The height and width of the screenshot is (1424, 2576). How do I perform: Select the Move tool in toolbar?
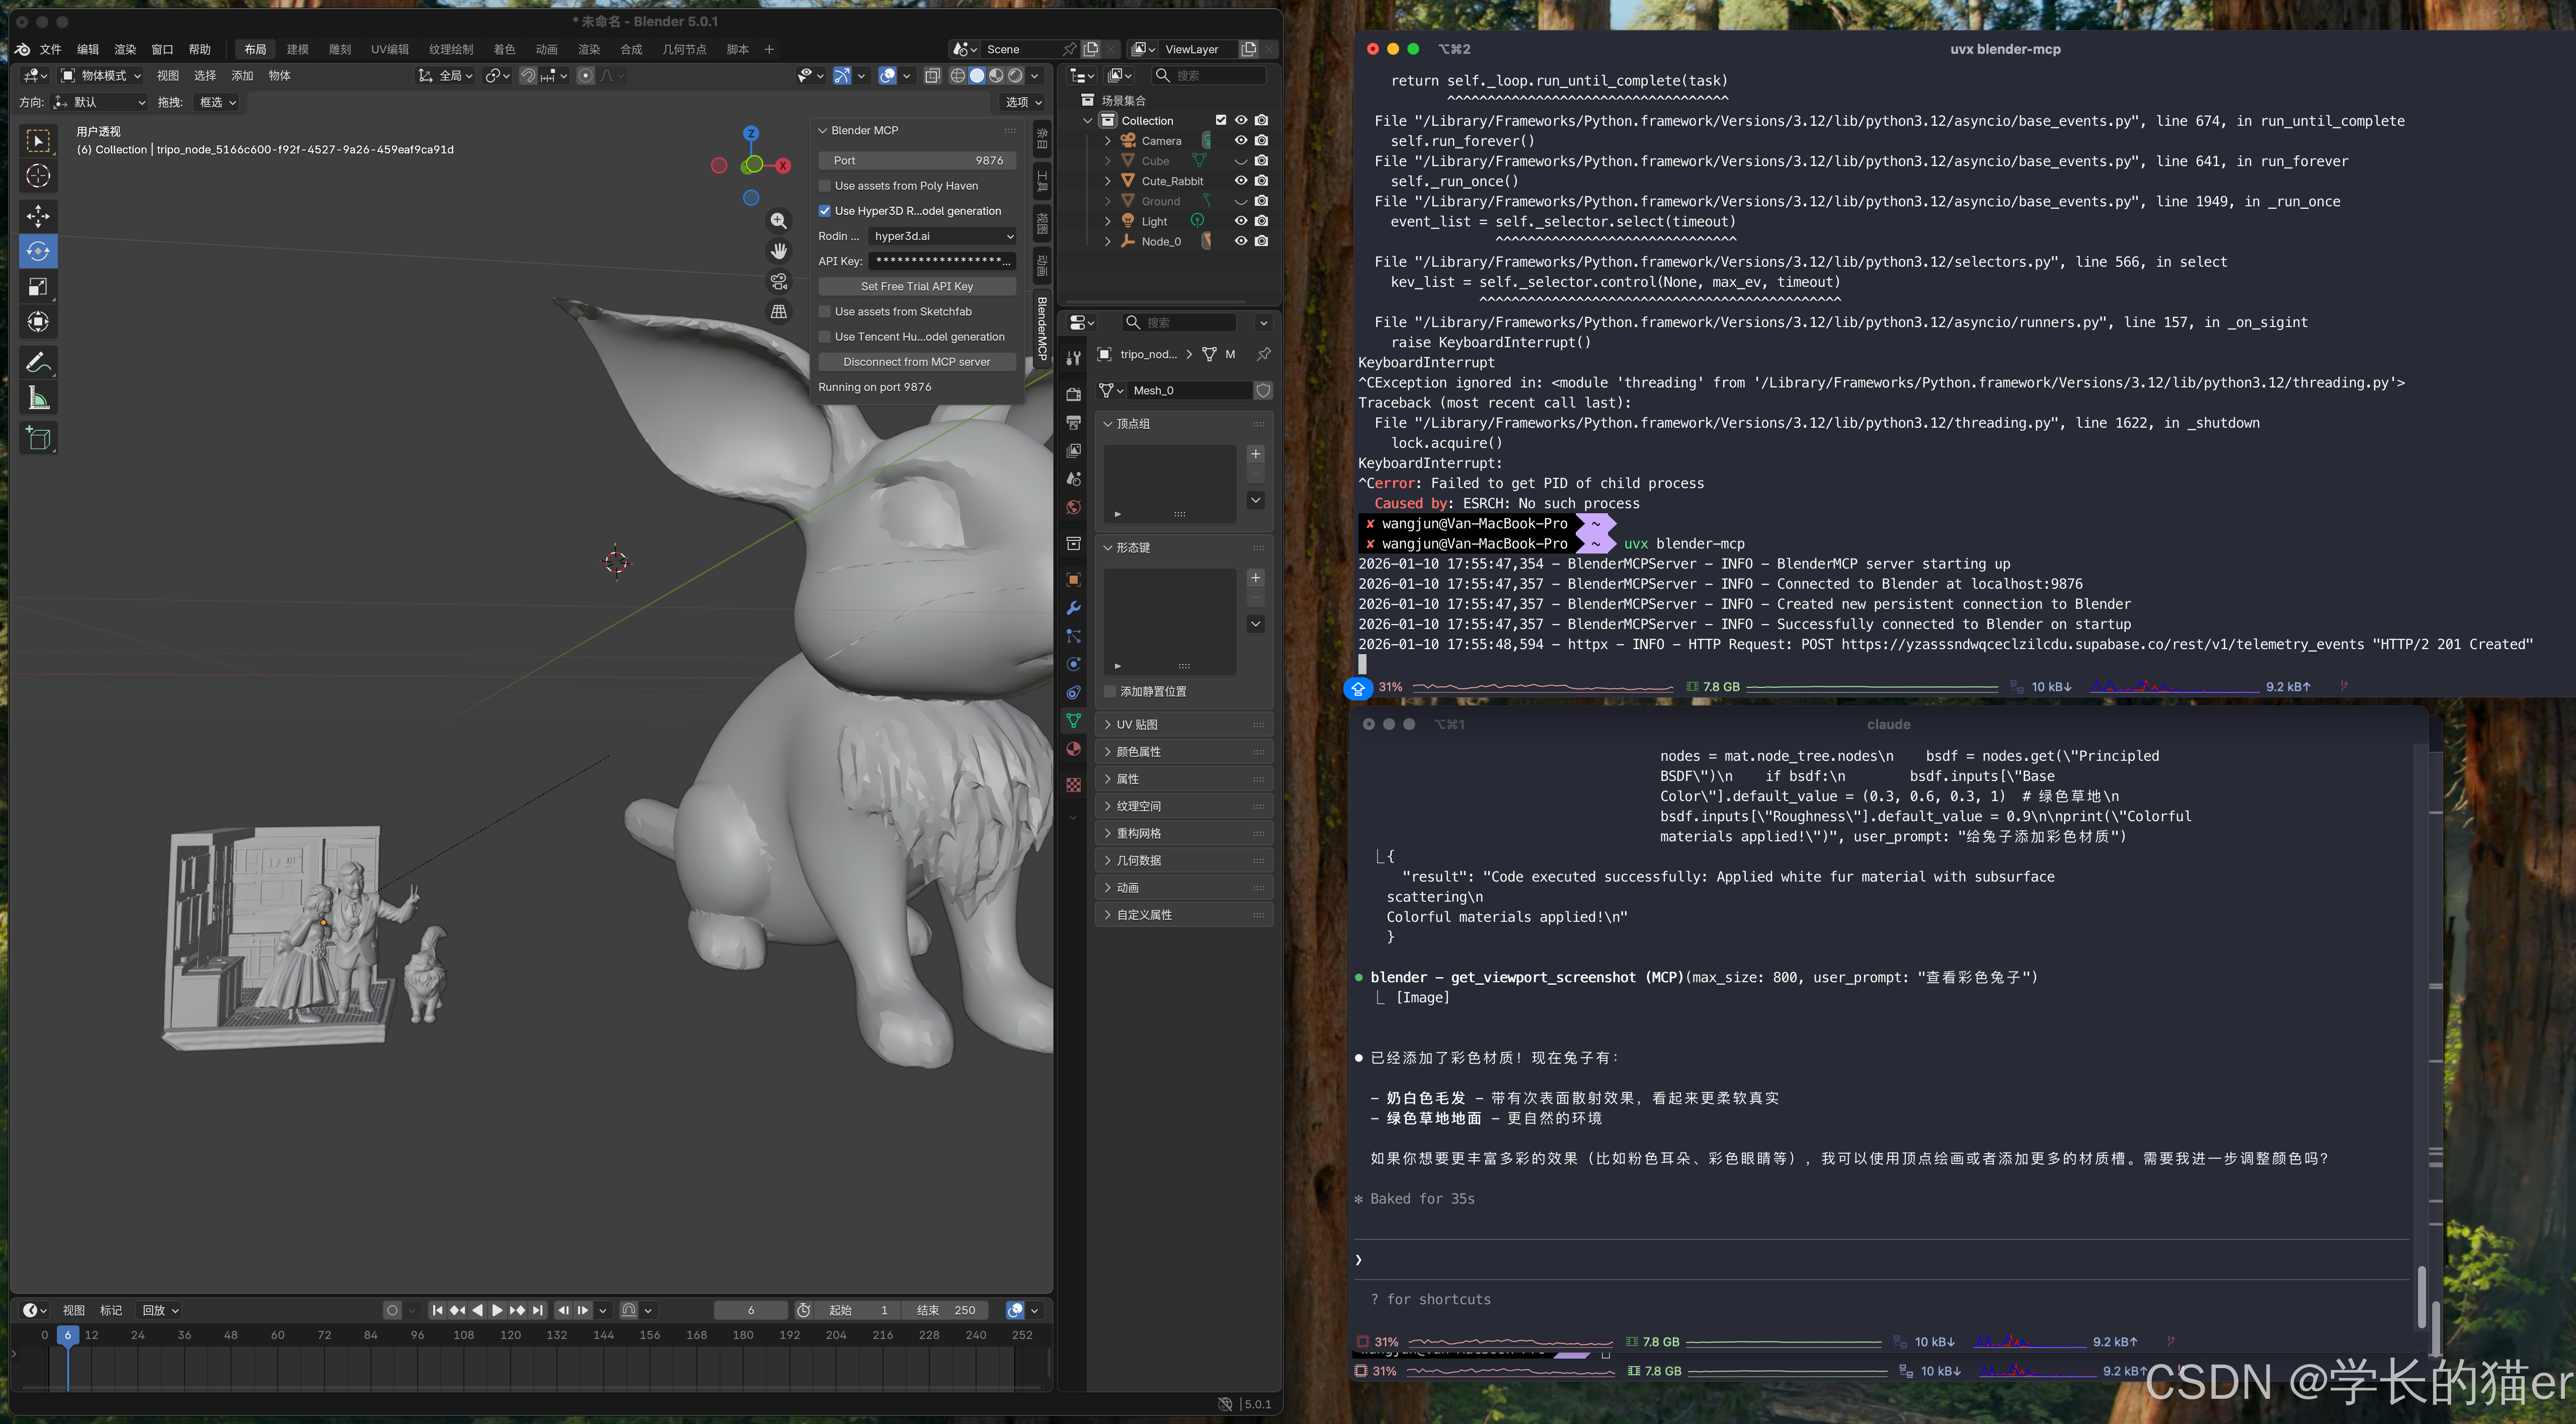(x=38, y=216)
